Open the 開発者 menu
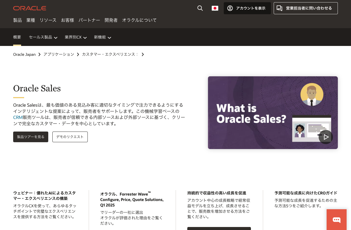The image size is (351, 230). point(111,20)
